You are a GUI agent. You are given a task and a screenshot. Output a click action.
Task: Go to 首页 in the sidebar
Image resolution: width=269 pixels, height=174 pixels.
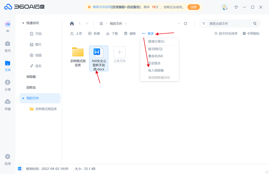pos(7,46)
